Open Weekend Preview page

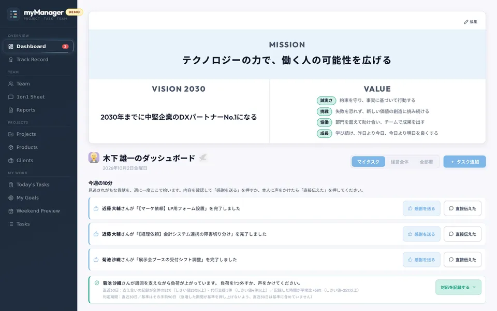pyautogui.click(x=38, y=211)
